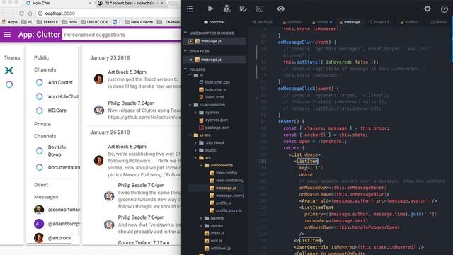Image resolution: width=453 pixels, height=255 pixels.
Task: Select cypress.json in the folder tree
Action: pyautogui.click(x=214, y=120)
